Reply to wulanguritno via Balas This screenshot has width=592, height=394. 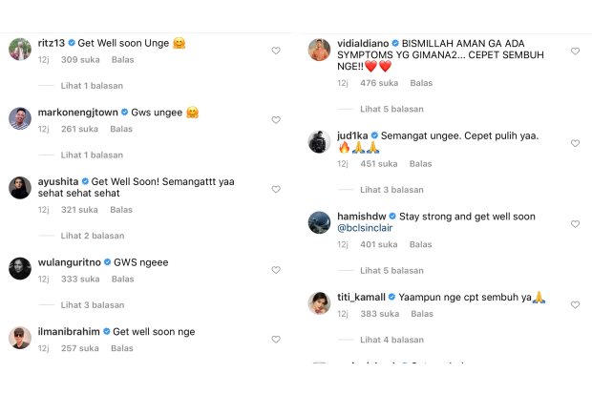tap(122, 279)
